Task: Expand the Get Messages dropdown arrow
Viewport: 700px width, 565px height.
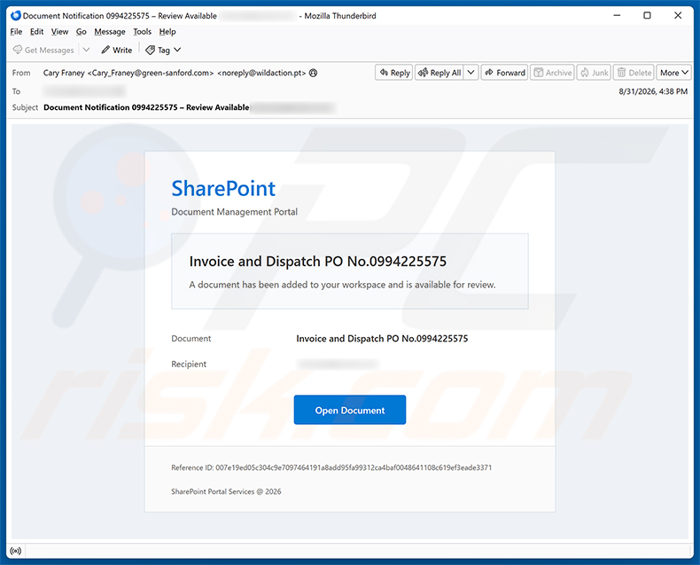Action: [x=87, y=50]
